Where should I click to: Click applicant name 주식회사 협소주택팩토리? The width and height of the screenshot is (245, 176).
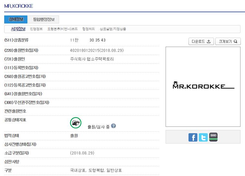click(x=92, y=59)
